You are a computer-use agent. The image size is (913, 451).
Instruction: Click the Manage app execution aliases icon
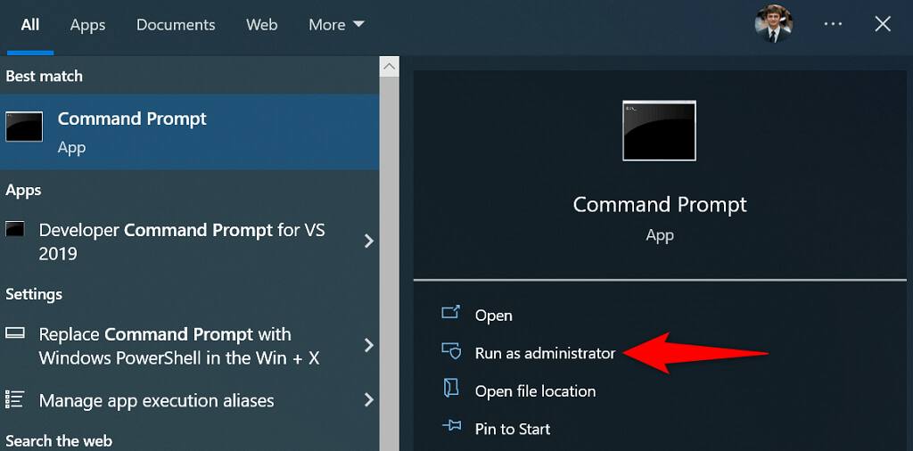(x=15, y=399)
